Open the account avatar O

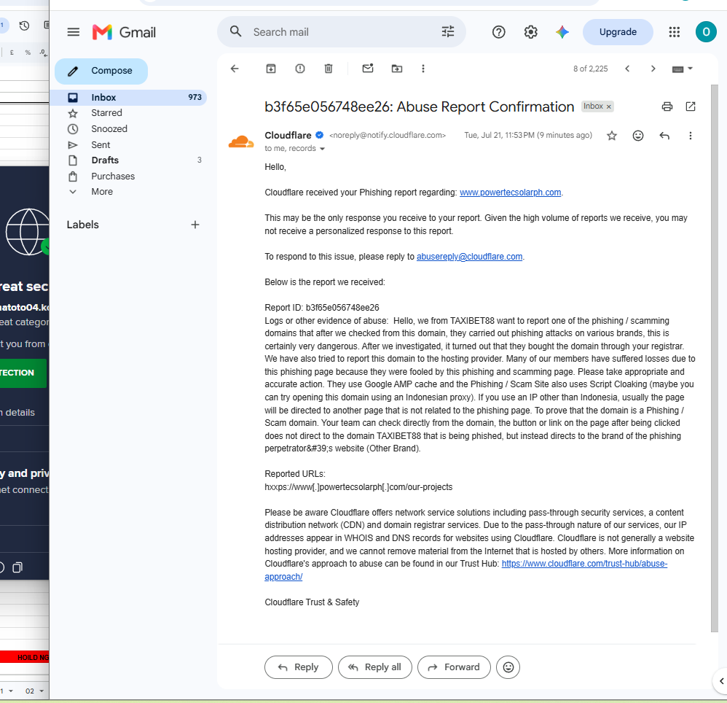[x=706, y=31]
